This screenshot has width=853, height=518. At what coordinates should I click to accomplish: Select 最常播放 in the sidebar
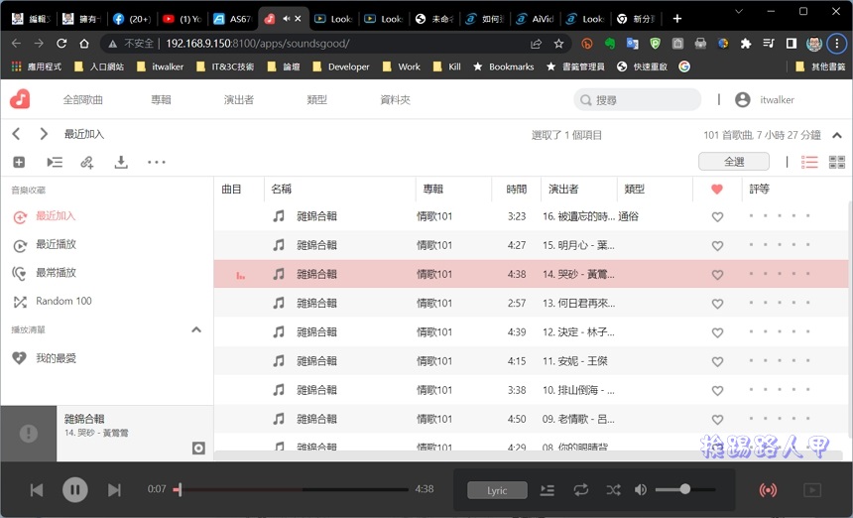[x=56, y=273]
